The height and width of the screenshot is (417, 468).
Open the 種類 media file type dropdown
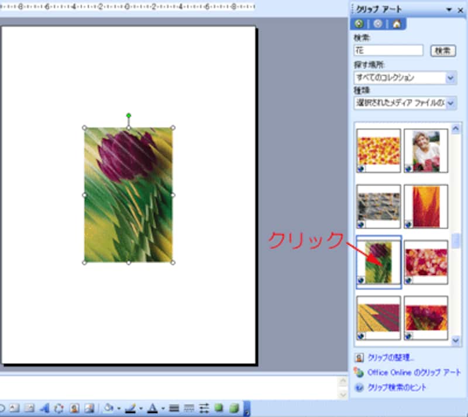coord(450,103)
